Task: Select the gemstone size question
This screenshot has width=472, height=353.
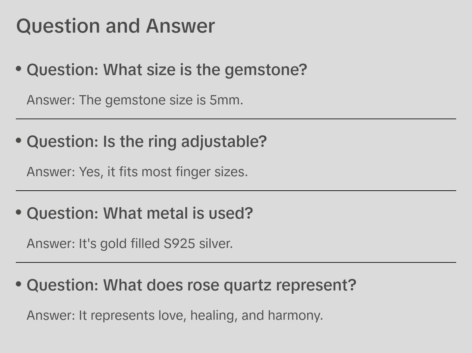Action: click(x=167, y=70)
